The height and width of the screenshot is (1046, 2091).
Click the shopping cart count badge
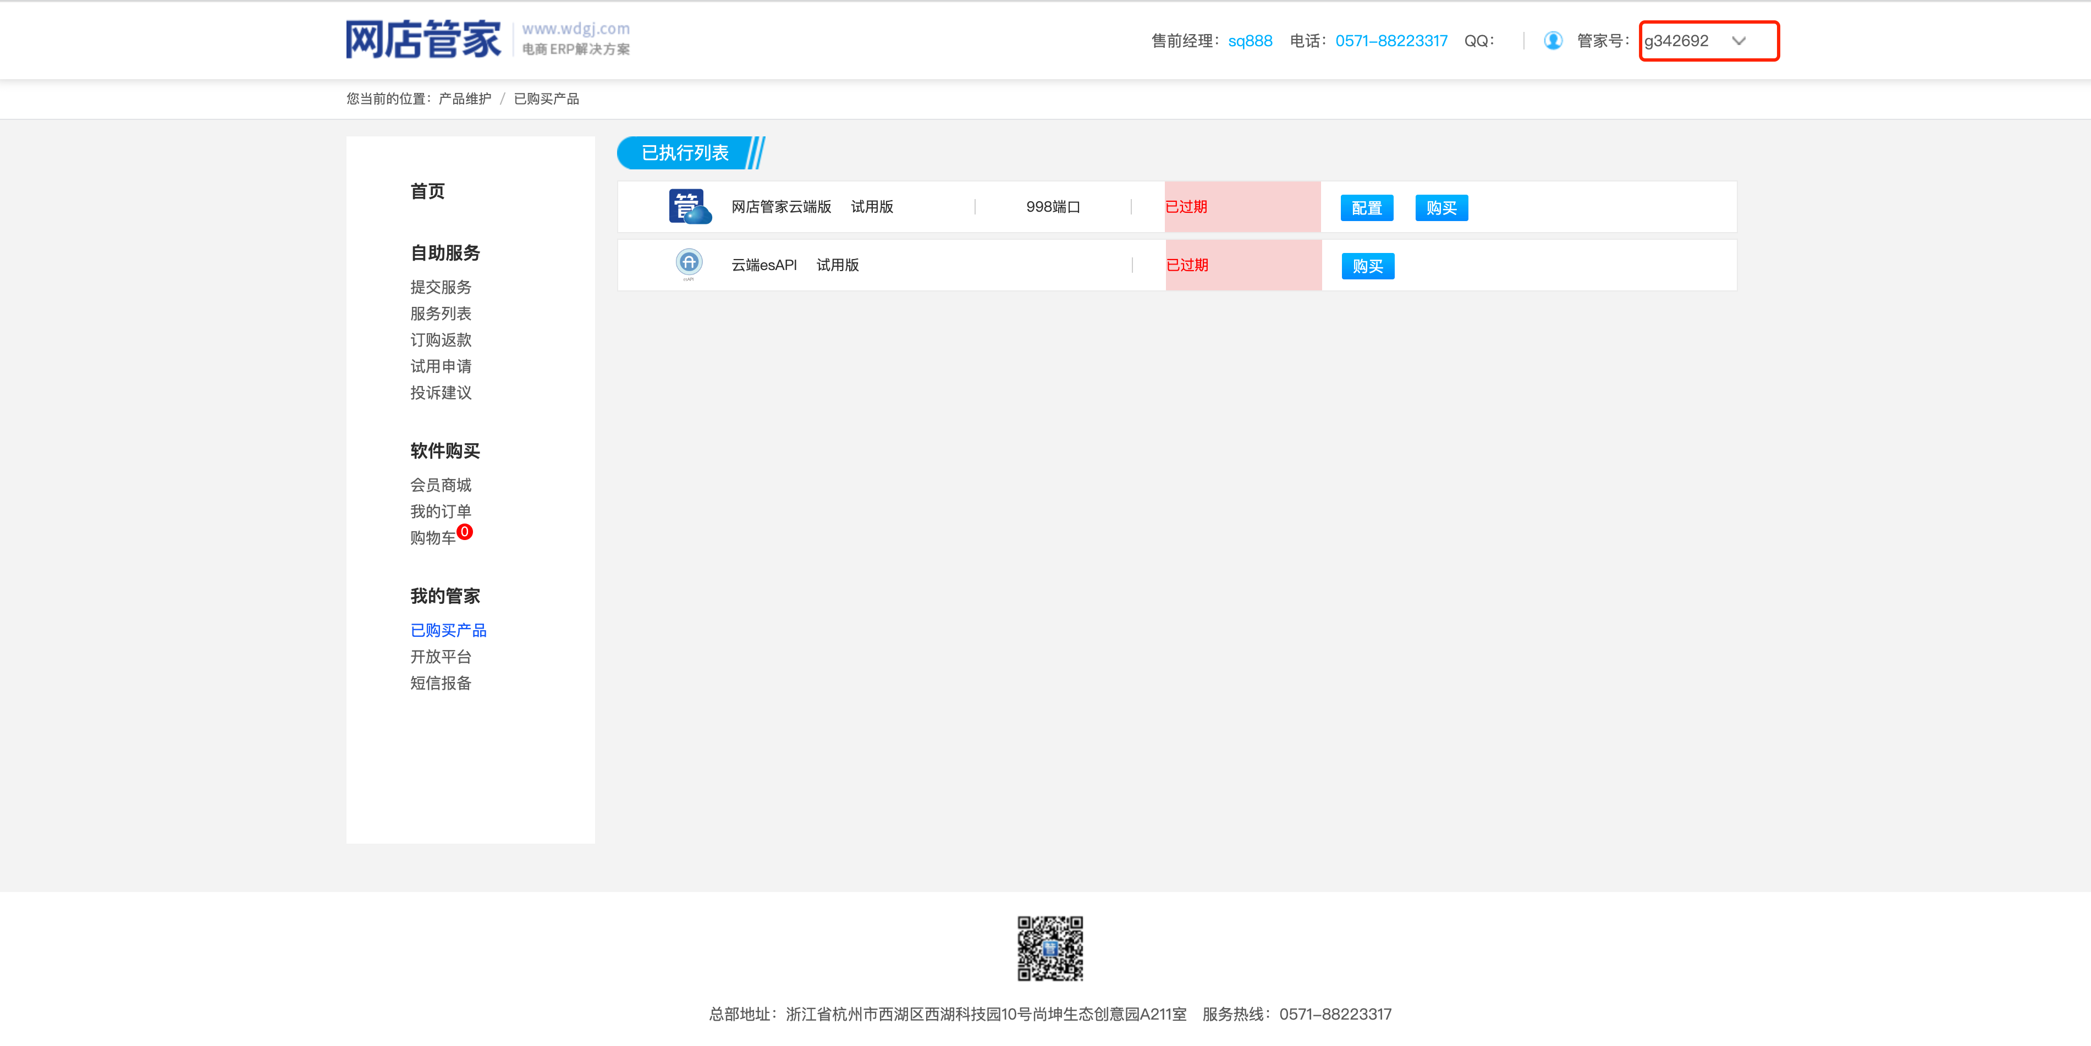[464, 531]
